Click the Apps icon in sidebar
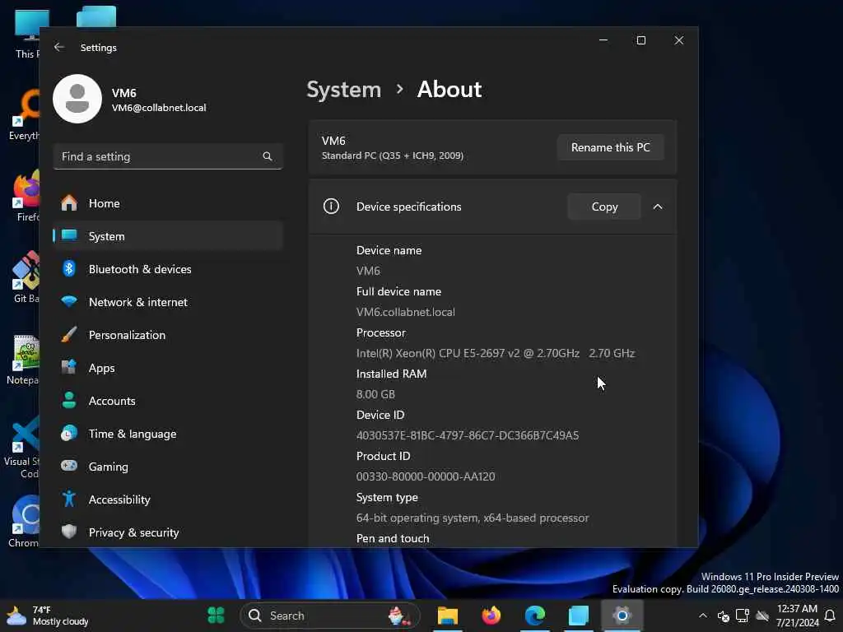The height and width of the screenshot is (632, 843). [x=69, y=368]
